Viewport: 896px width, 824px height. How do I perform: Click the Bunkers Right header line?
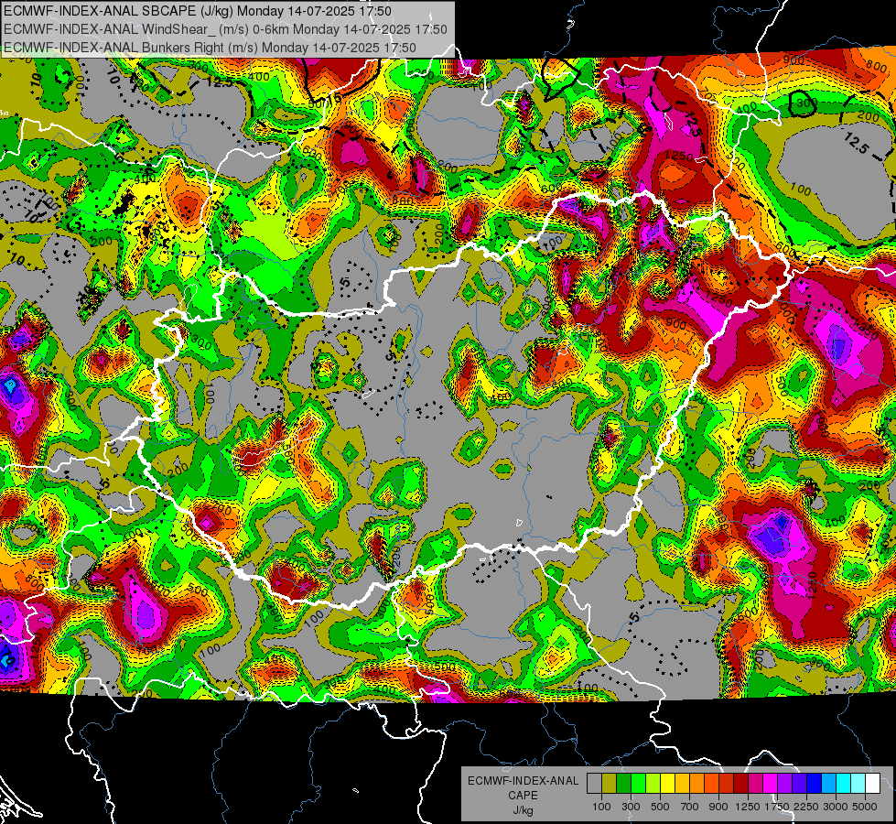coord(210,48)
